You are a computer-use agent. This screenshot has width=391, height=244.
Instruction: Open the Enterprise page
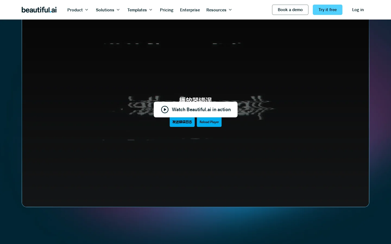pos(190,10)
